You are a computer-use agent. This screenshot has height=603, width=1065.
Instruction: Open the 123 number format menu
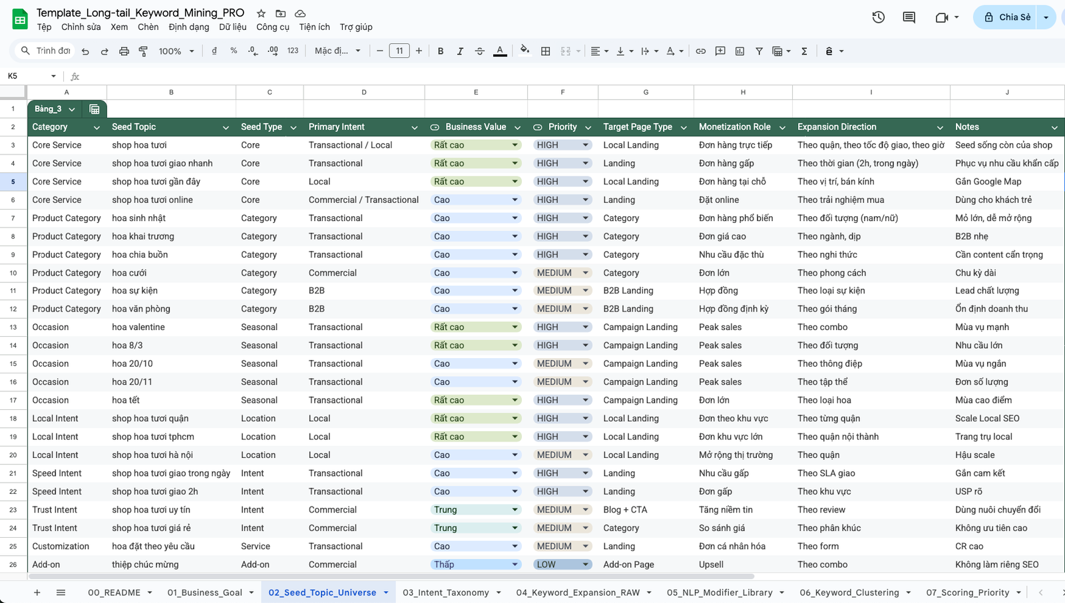(x=293, y=51)
